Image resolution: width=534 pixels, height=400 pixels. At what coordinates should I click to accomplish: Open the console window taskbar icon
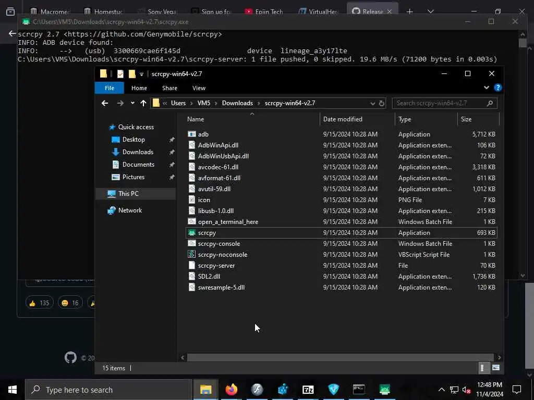click(359, 390)
